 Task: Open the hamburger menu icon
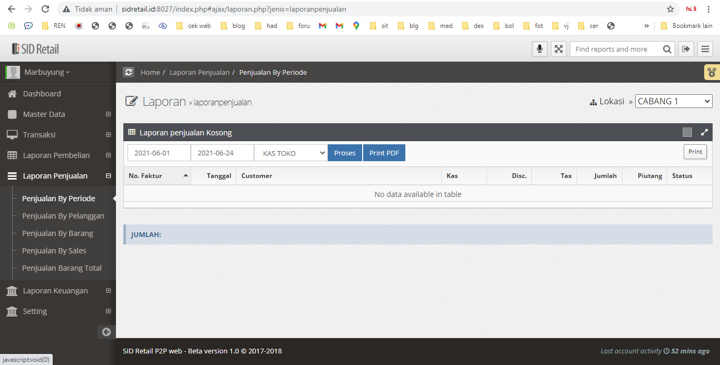[705, 49]
